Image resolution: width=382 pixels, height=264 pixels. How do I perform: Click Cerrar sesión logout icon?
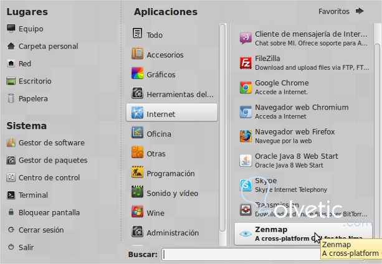(x=11, y=230)
